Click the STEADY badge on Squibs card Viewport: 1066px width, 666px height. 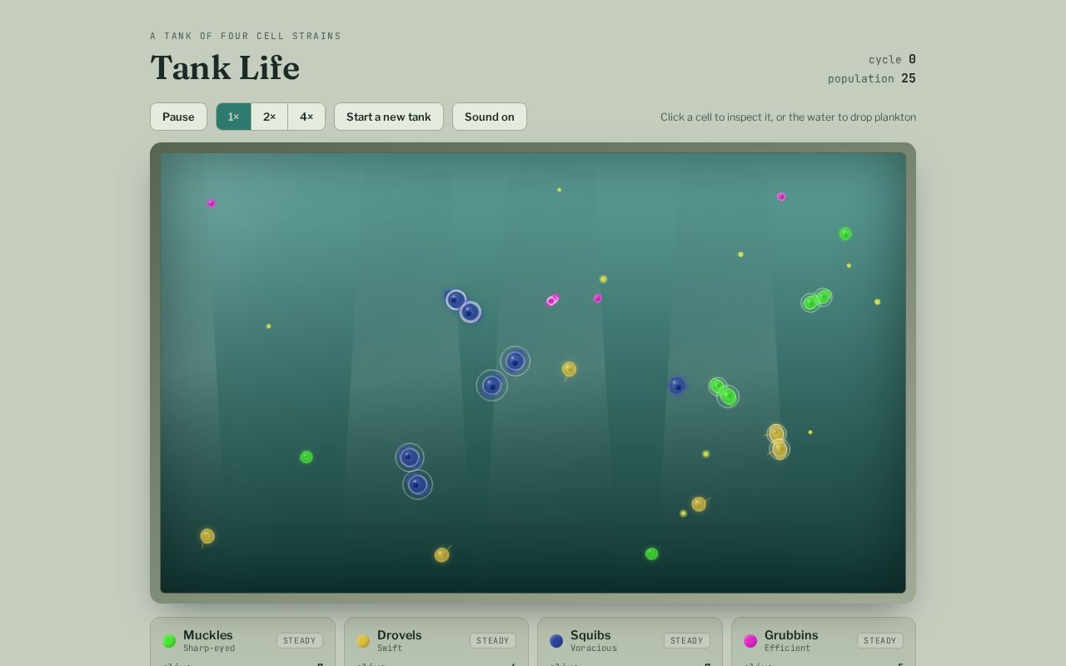tap(686, 640)
